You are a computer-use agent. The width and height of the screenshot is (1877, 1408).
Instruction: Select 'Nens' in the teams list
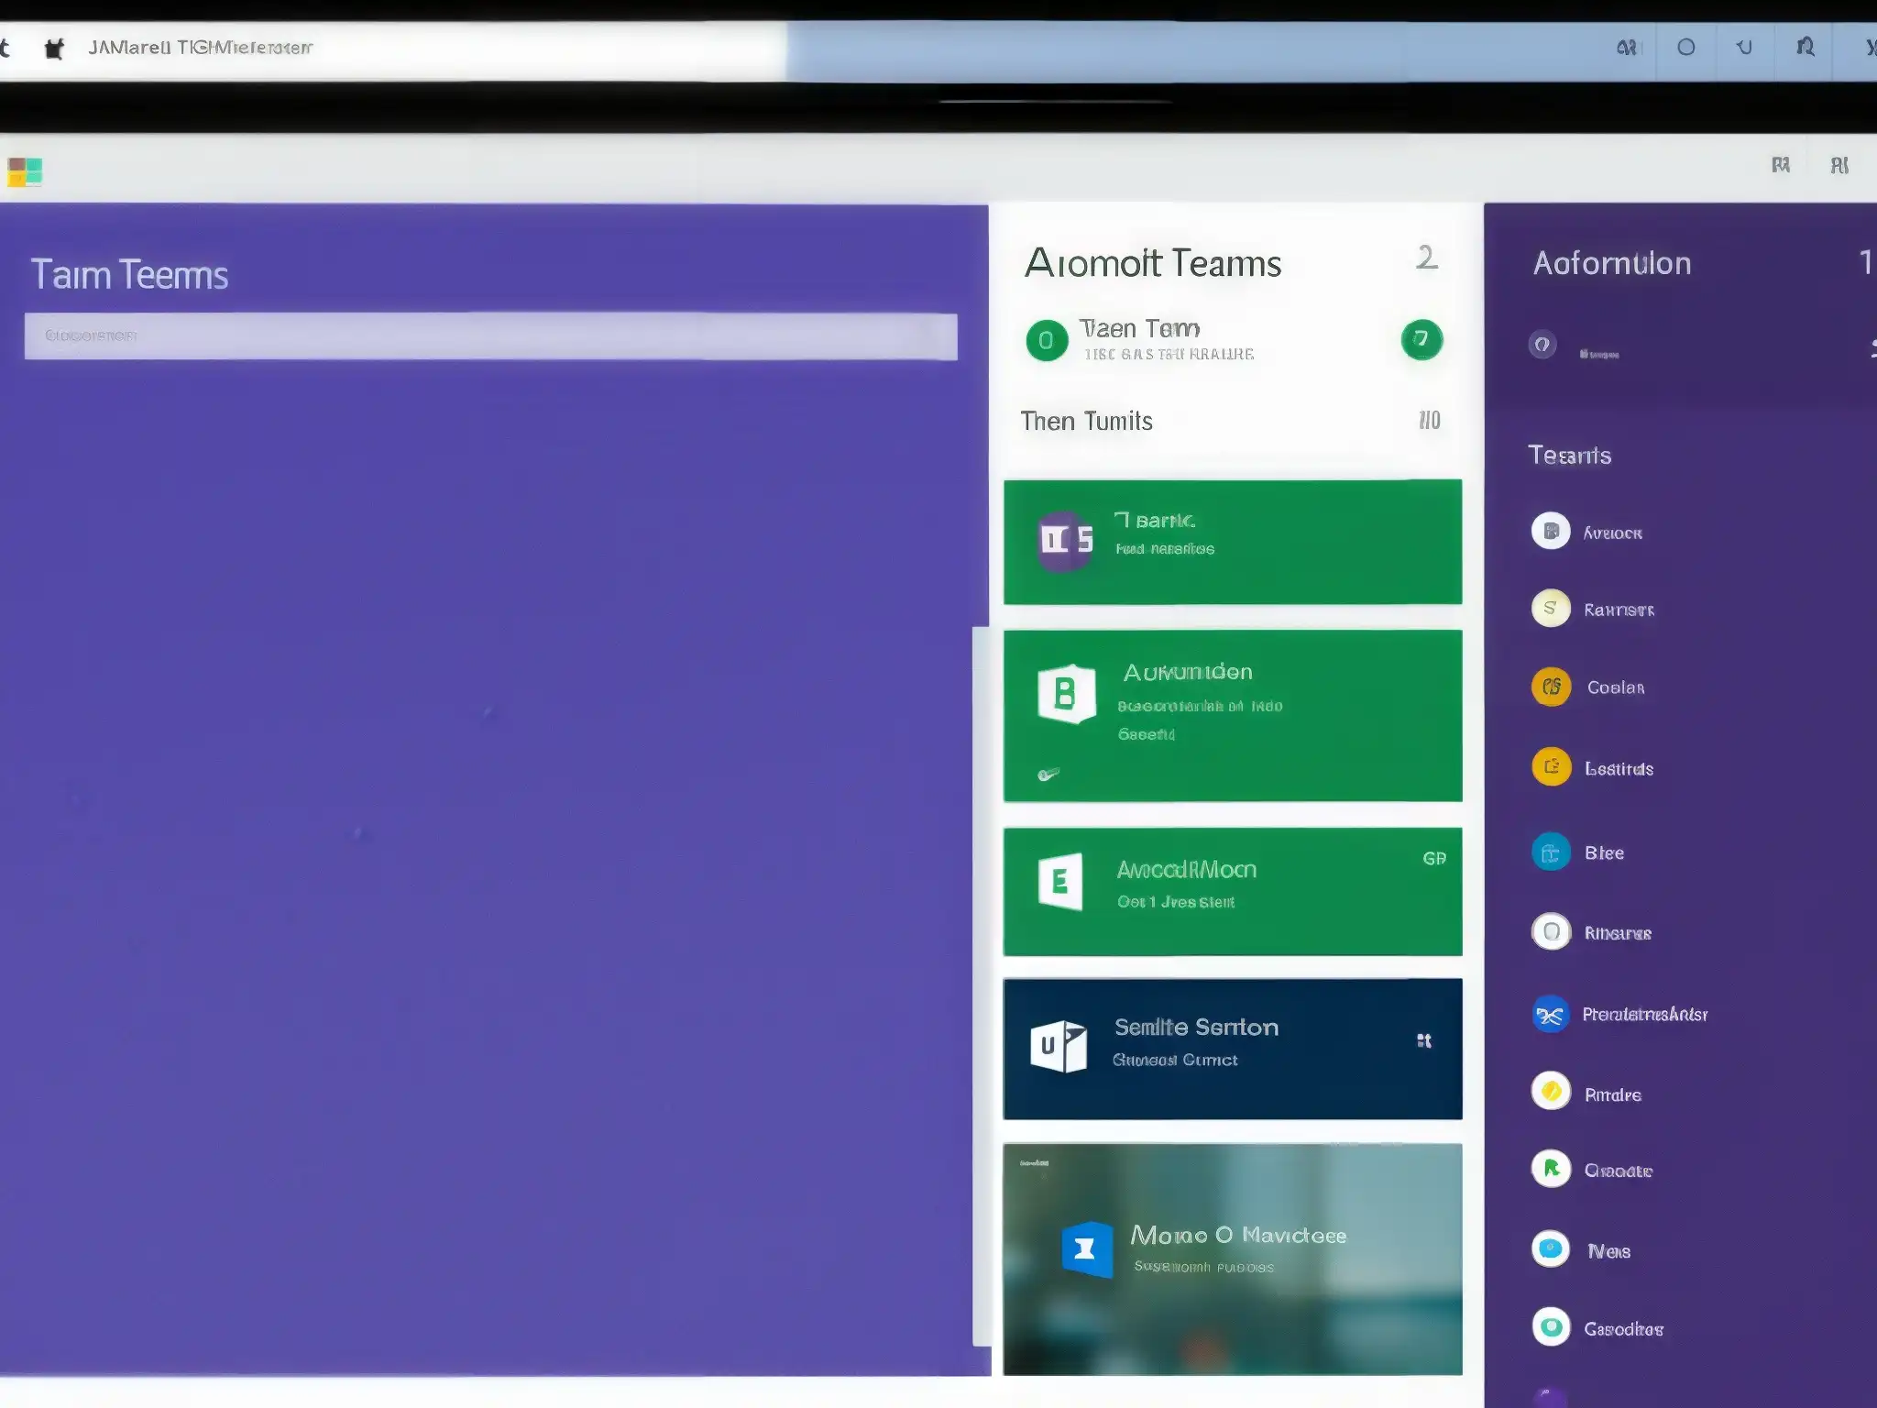click(1608, 1251)
